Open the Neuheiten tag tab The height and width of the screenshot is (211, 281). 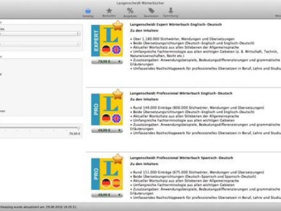151,13
